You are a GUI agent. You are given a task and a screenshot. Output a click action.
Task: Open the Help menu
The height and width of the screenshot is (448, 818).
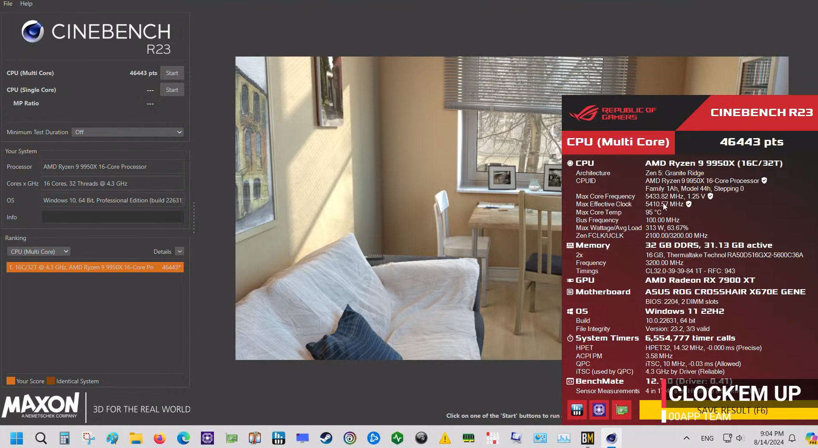[26, 3]
